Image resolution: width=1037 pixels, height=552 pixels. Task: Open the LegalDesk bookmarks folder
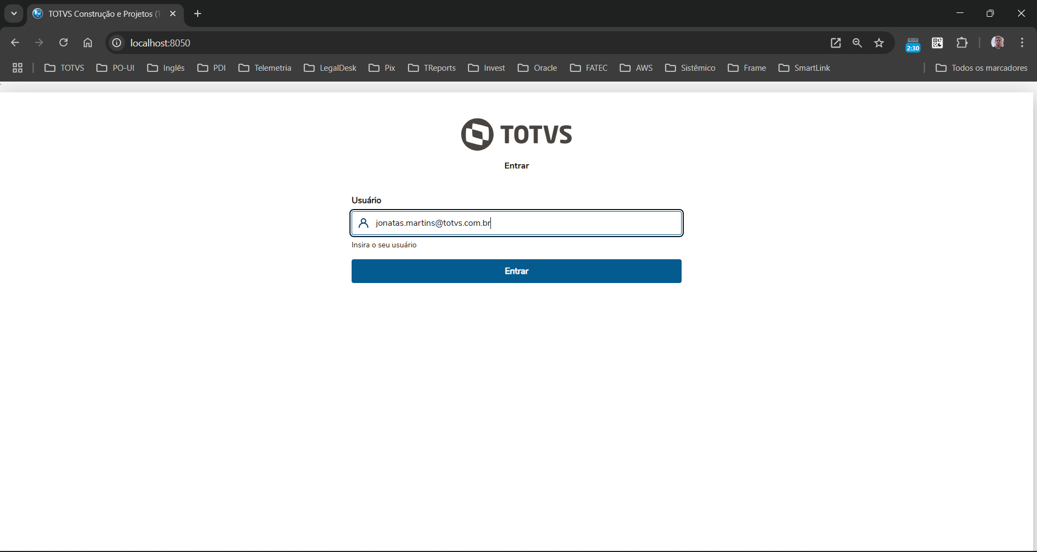(330, 68)
